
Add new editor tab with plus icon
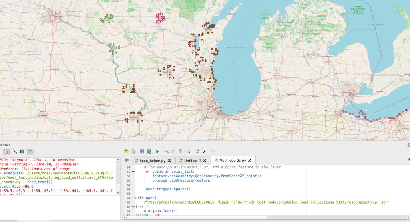(x=127, y=160)
